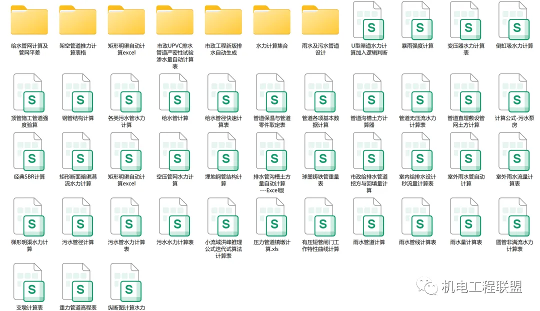
Task: Click the 市政给排水管道挖方与回填量计算 file name
Action: click(x=369, y=183)
